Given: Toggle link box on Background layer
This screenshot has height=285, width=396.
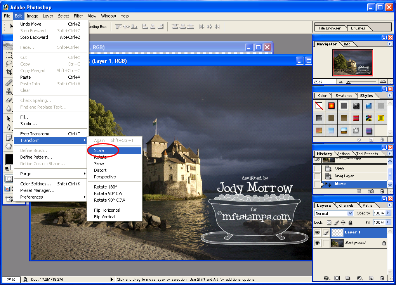Looking at the screenshot, I should pos(326,243).
